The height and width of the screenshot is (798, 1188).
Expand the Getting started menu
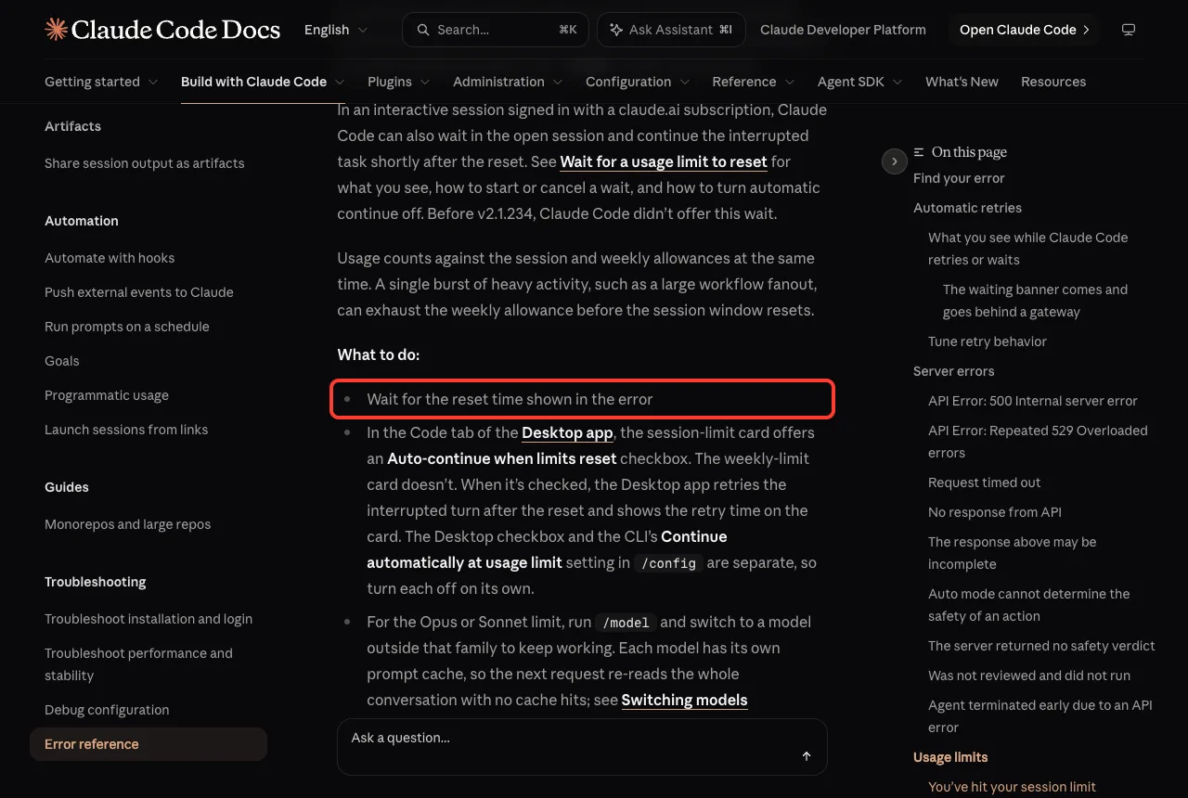101,82
